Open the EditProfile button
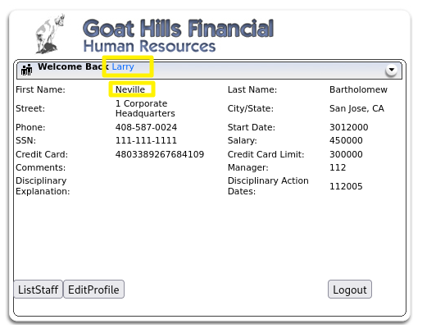 [93, 290]
